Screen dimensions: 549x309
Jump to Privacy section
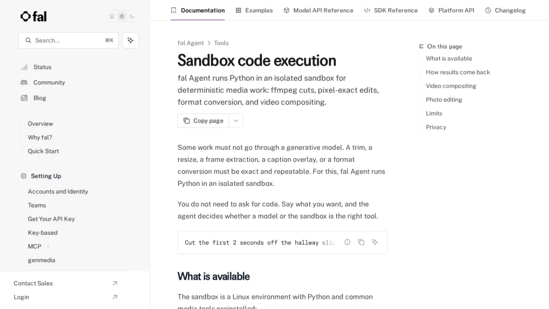436,127
